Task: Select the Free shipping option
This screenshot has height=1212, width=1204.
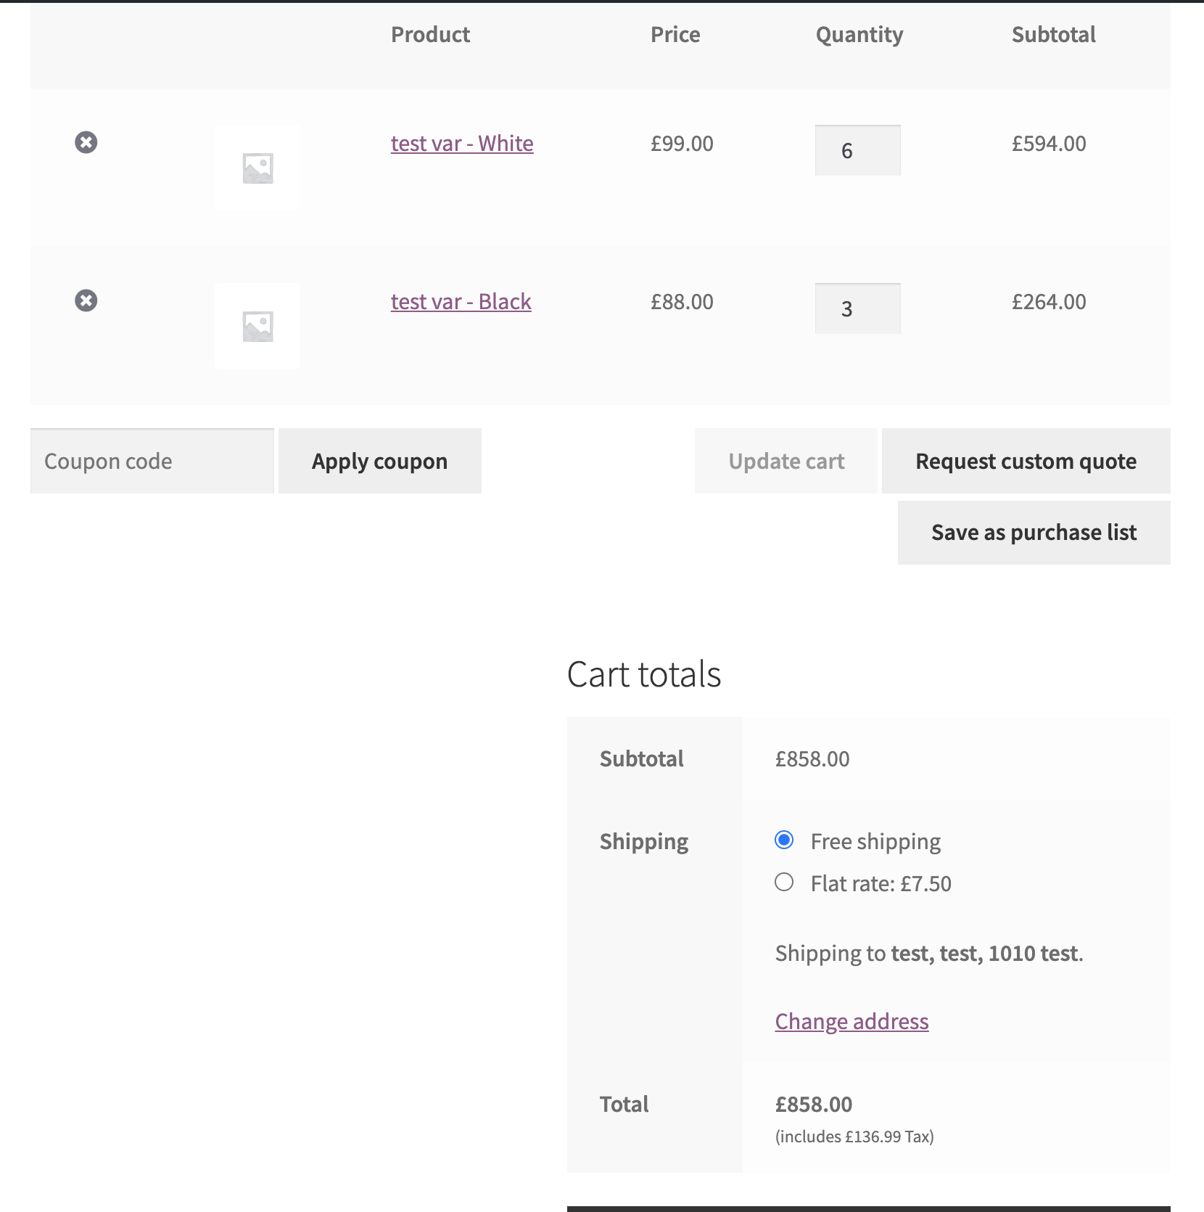Action: 784,840
